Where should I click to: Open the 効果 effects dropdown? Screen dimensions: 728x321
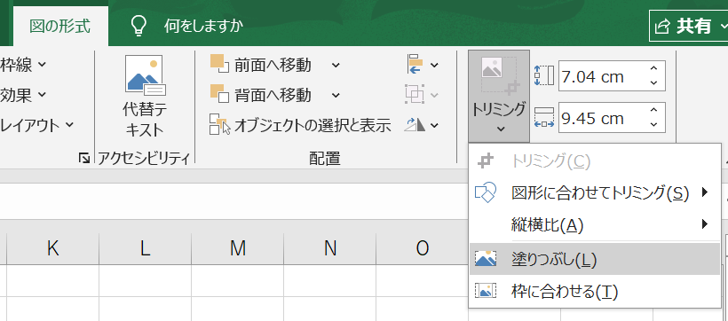(x=24, y=95)
